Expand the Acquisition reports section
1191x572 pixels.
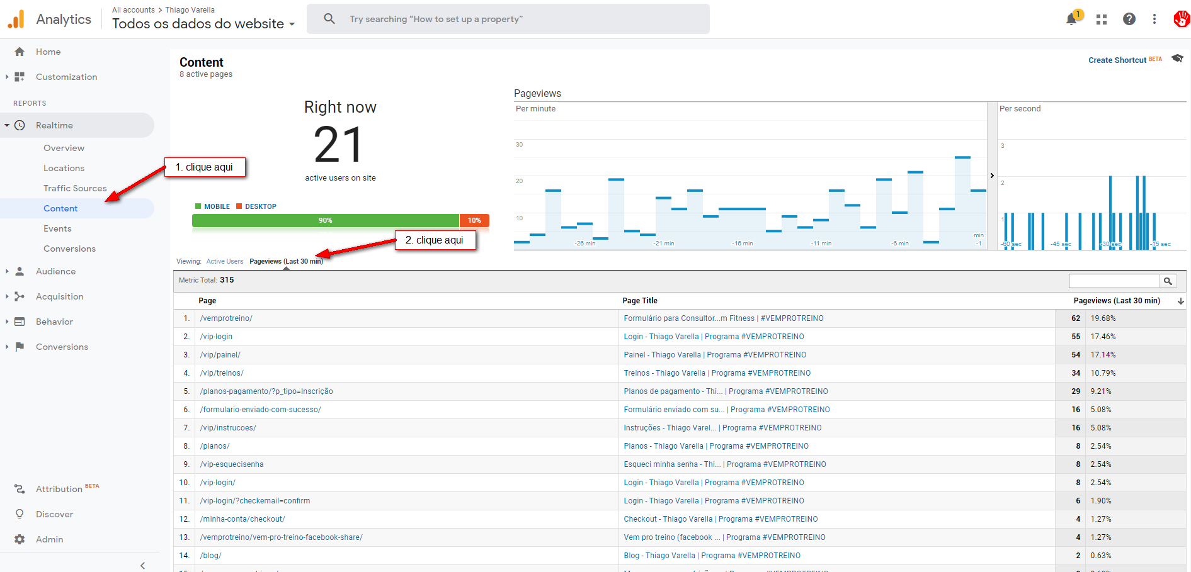(8, 296)
